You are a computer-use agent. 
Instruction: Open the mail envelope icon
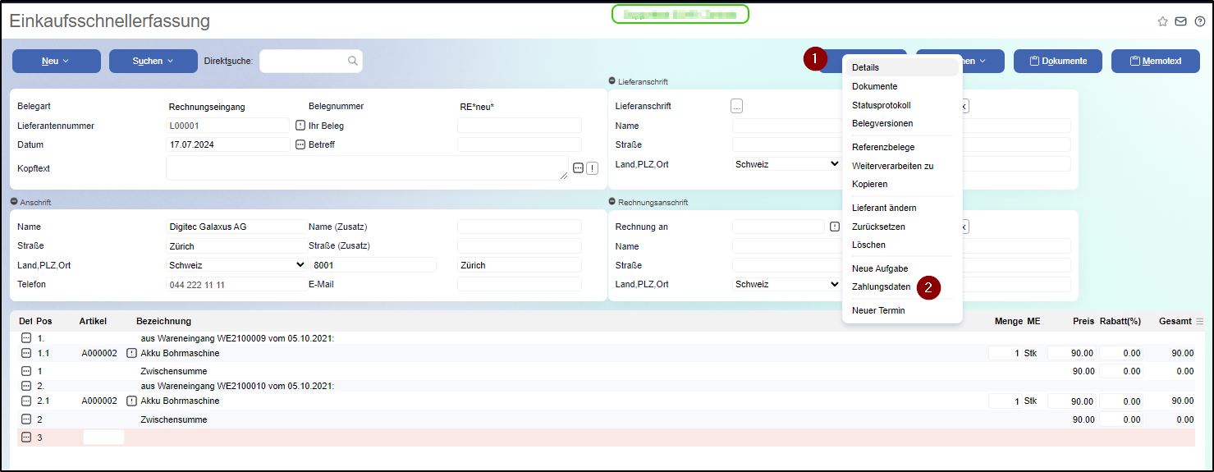pyautogui.click(x=1180, y=21)
